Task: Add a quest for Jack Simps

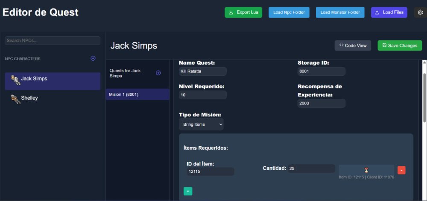Action: pyautogui.click(x=158, y=73)
